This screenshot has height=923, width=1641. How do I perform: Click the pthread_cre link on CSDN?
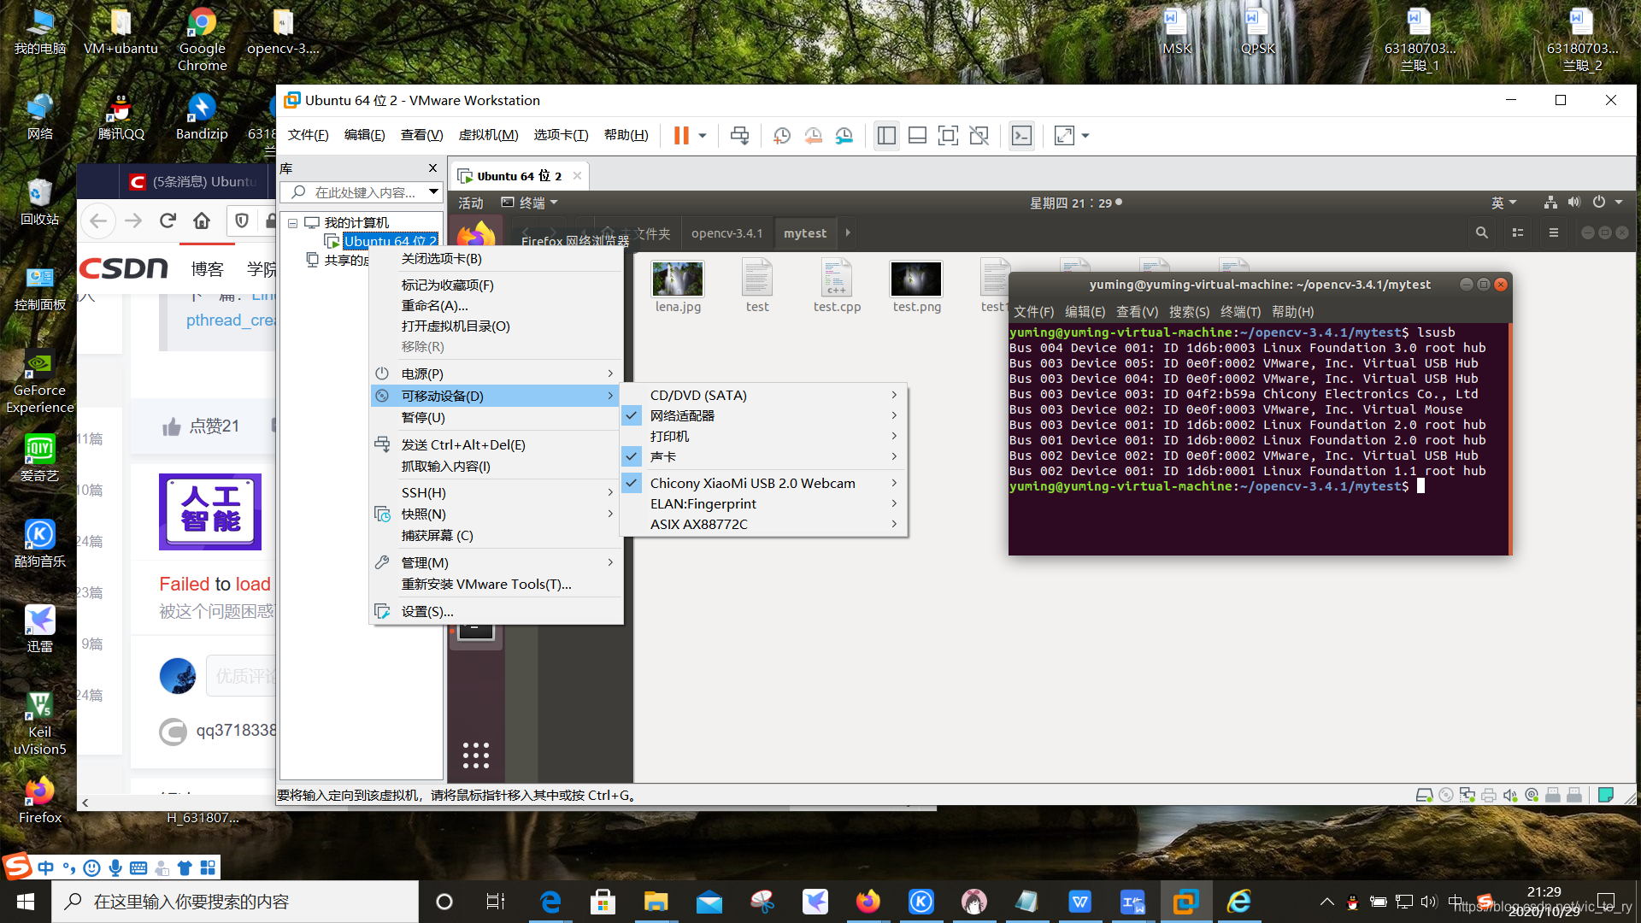(230, 320)
